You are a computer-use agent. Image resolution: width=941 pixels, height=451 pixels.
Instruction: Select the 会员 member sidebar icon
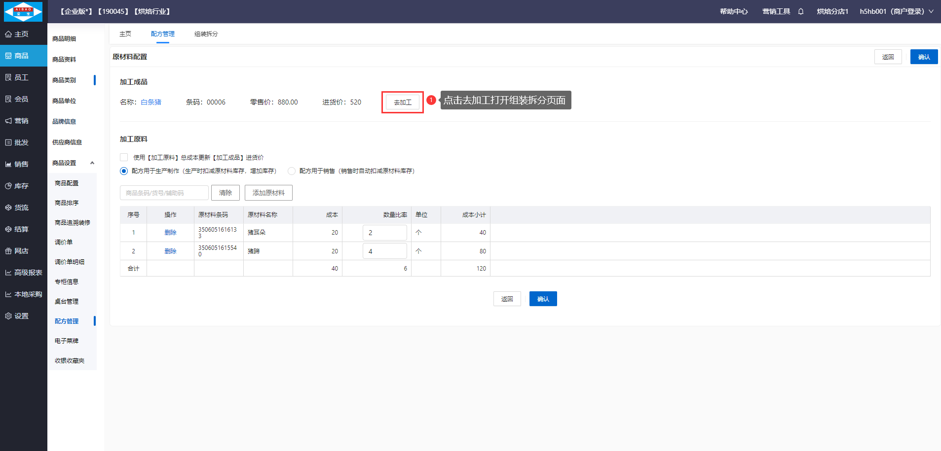8,99
